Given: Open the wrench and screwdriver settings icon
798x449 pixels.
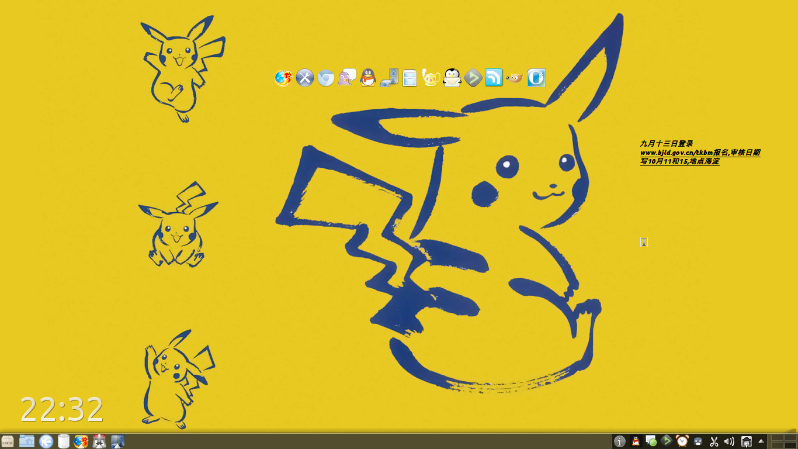Looking at the screenshot, I should click(x=305, y=78).
